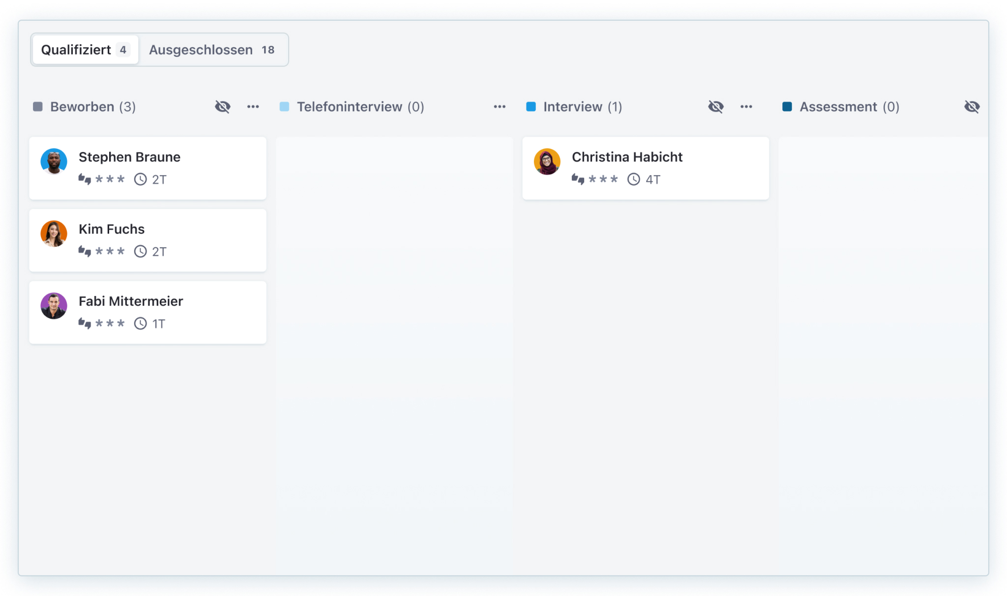Click star rating on Fabi Mittermeier card

pos(110,323)
